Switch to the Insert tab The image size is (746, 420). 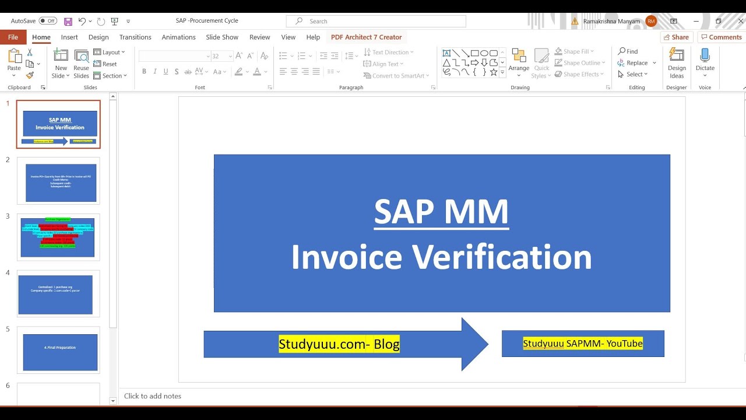click(x=69, y=37)
